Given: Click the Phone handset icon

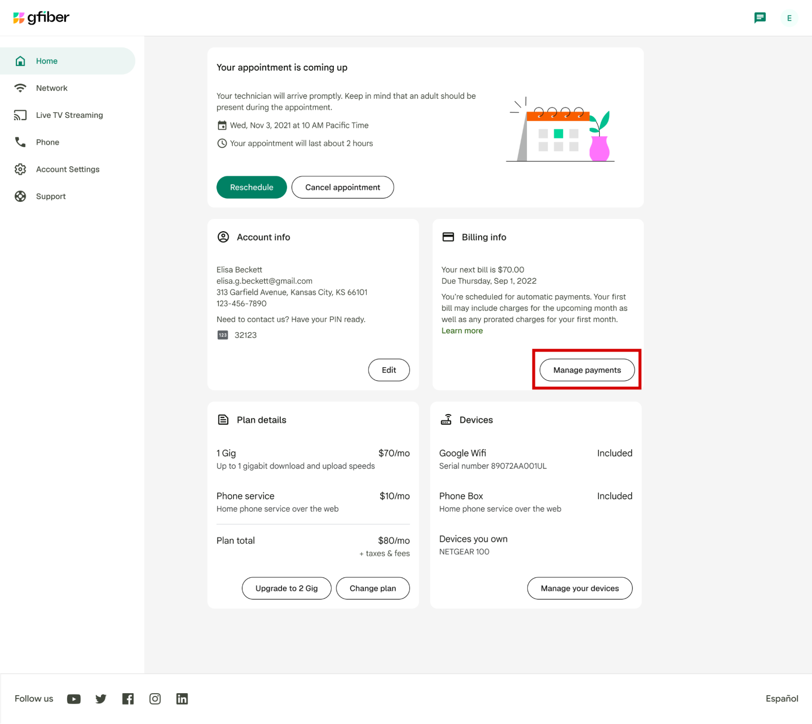Looking at the screenshot, I should [20, 142].
